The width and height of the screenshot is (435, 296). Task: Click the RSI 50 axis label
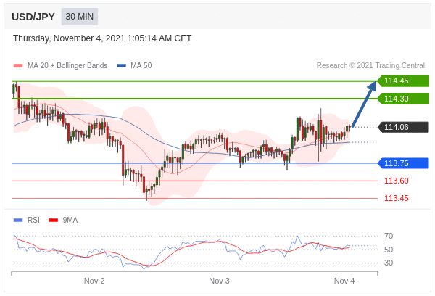click(x=389, y=250)
